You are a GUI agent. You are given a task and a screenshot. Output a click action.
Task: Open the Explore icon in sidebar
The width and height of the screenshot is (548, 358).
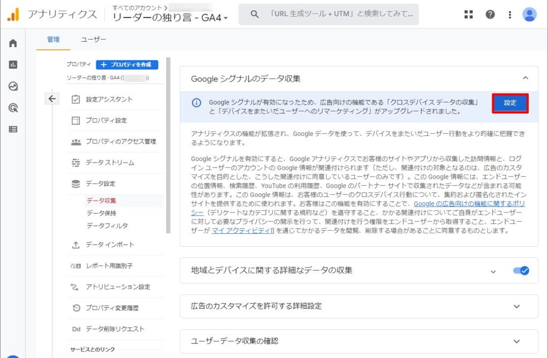(x=13, y=86)
